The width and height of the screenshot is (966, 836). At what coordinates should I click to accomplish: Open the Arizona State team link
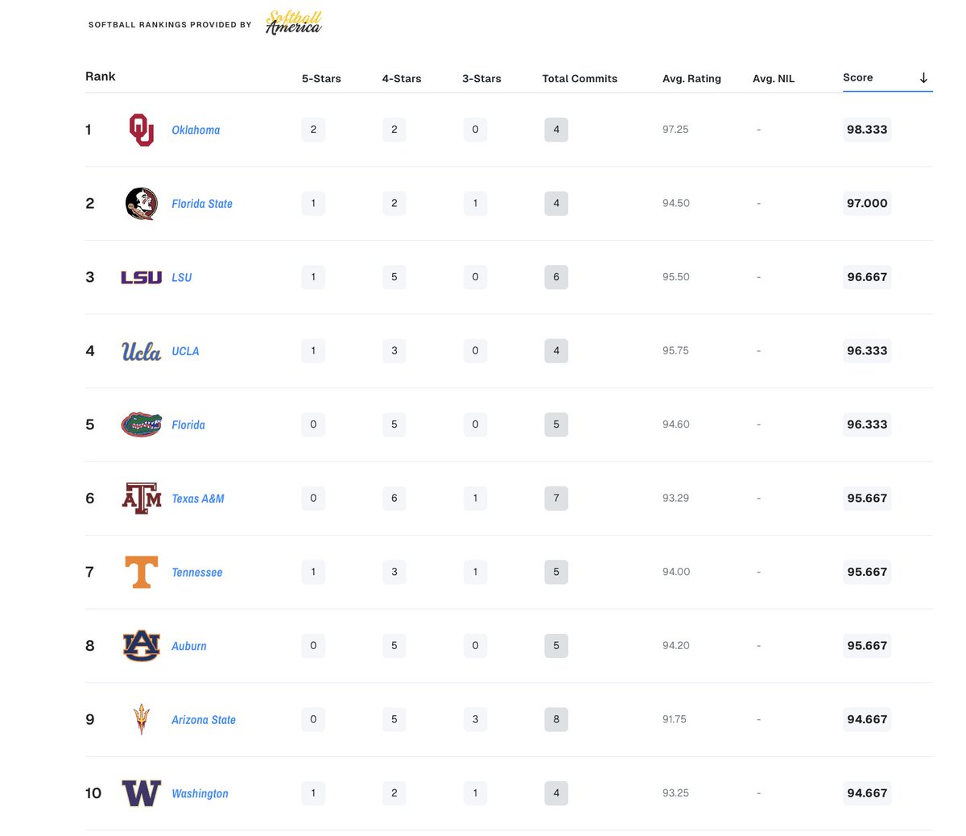click(204, 720)
